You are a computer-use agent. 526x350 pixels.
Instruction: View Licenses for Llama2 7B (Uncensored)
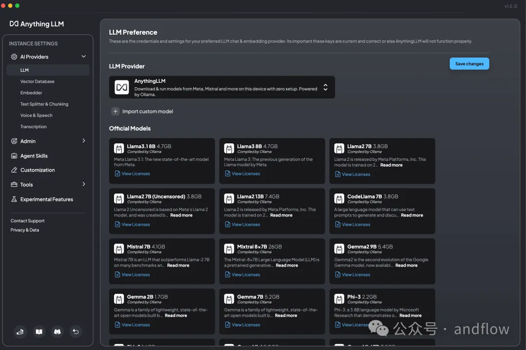[x=132, y=224]
